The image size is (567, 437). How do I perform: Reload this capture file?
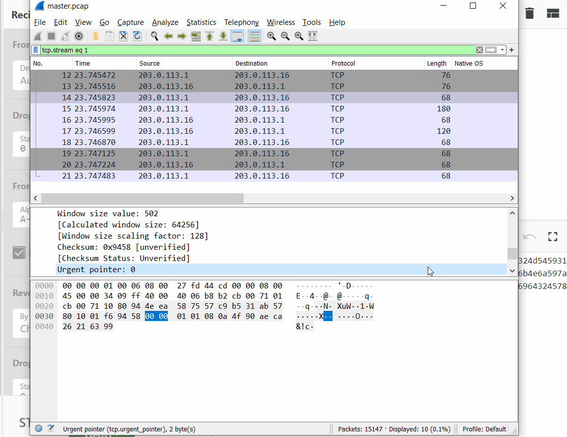pos(137,36)
